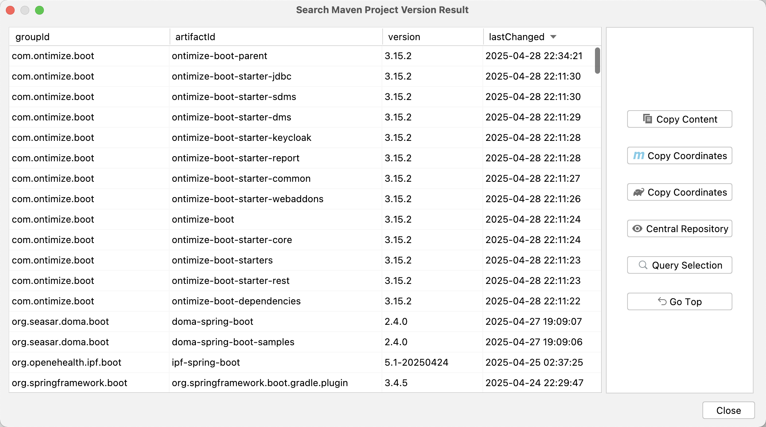Click the timestamp 2025-04-28 22:11:22
Image resolution: width=766 pixels, height=427 pixels.
click(x=533, y=301)
